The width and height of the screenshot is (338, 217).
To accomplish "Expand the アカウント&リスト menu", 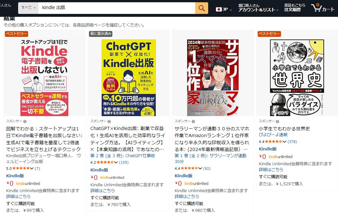I will pos(258,8).
